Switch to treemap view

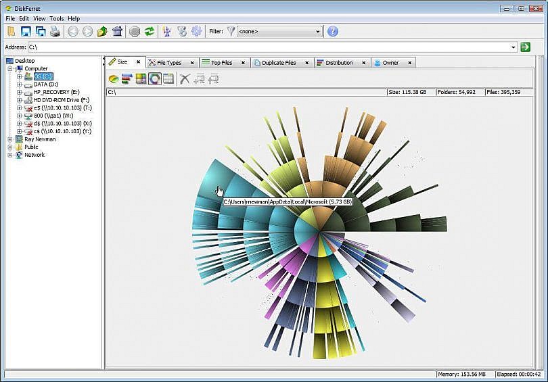tap(141, 79)
